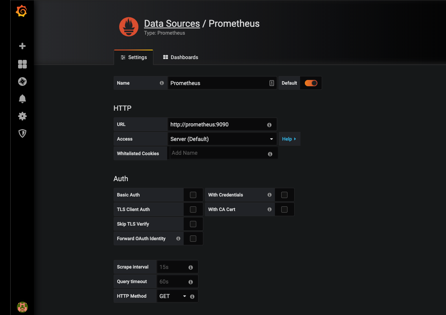The width and height of the screenshot is (446, 315).
Task: Enable the Skip TLS Verify checkbox
Action: [193, 224]
